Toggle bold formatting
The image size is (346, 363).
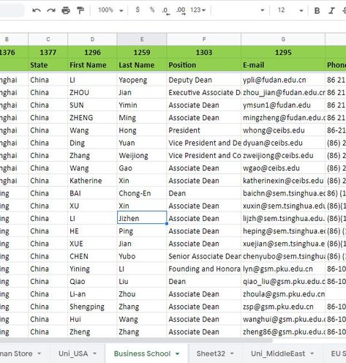coord(317,10)
